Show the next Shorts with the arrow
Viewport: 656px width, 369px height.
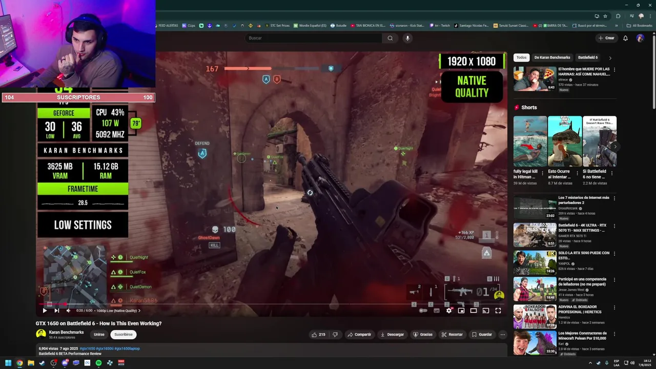pyautogui.click(x=614, y=147)
